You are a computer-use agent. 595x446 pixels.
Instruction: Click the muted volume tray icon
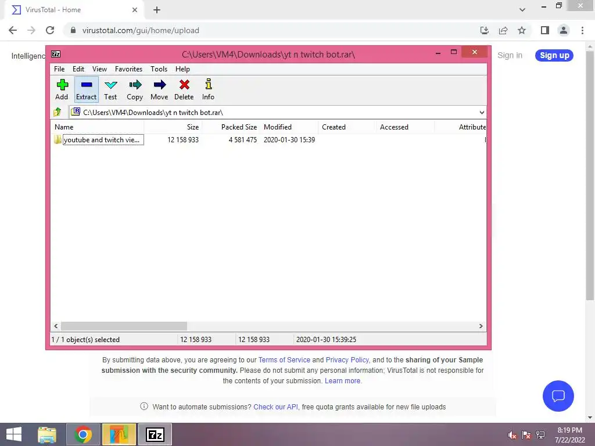[x=512, y=435]
